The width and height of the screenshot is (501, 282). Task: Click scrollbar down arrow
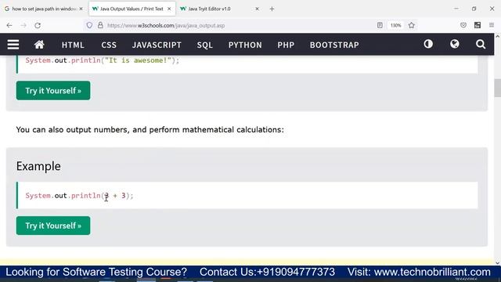[498, 263]
